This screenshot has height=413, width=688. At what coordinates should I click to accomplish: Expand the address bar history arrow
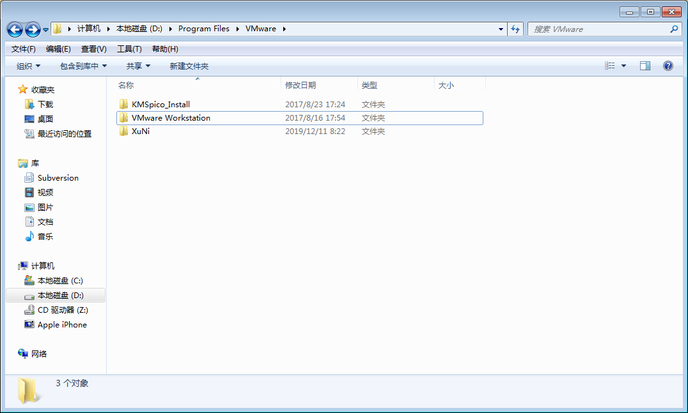501,29
